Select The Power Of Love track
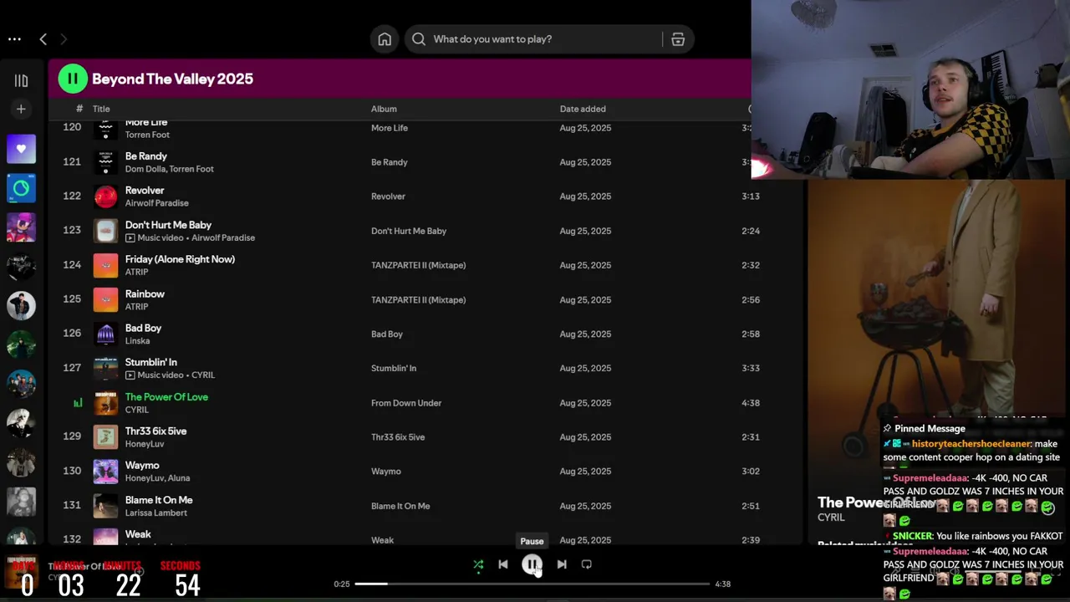Screen dimensions: 1070x602 pos(166,397)
